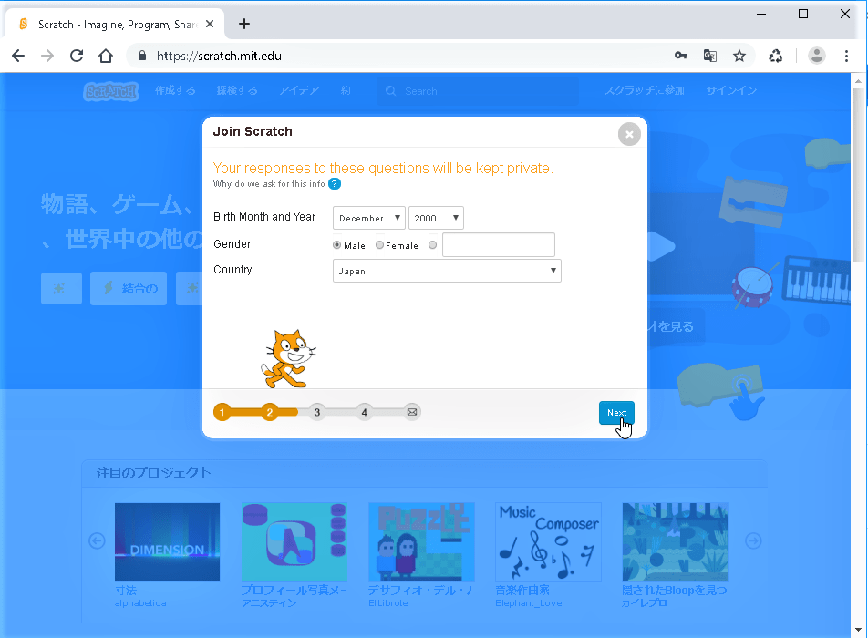Click the Scratch logo in the navbar
Viewport: 868px width, 638px height.
point(110,91)
